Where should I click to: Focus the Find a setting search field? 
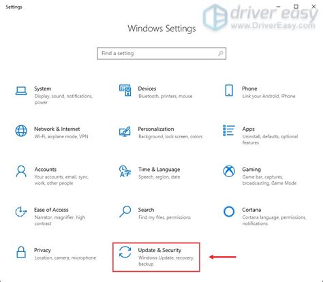tap(161, 53)
